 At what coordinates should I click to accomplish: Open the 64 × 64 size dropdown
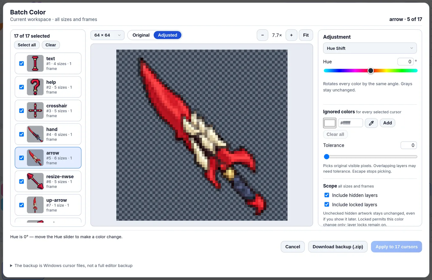click(107, 35)
